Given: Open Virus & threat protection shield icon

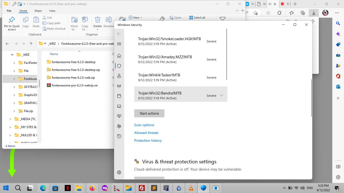Looking at the screenshot, I should (119, 66).
